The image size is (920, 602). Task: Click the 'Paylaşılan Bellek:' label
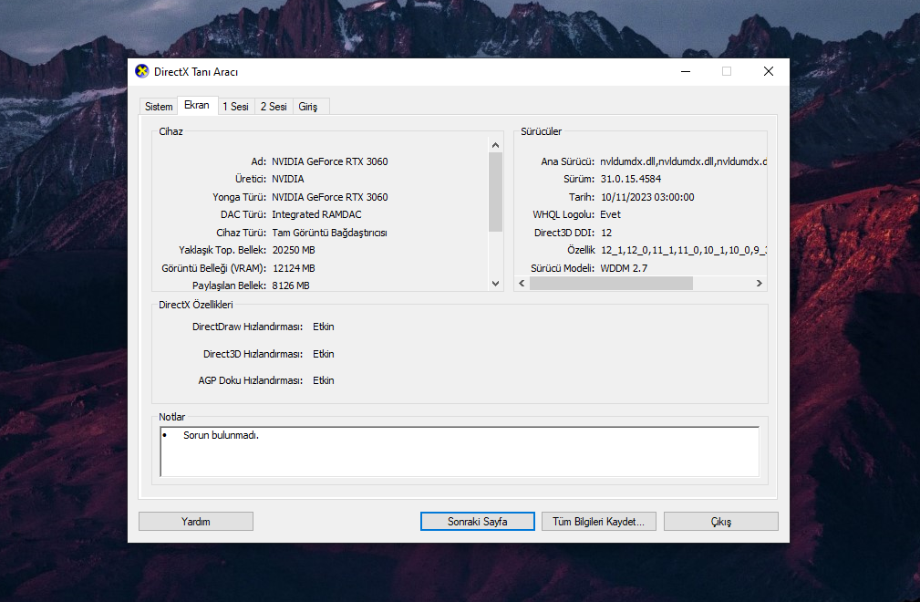230,285
